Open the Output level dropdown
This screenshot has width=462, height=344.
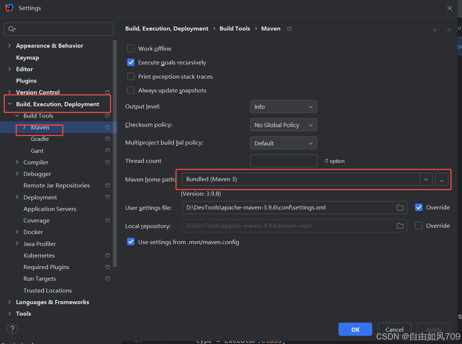[x=284, y=107]
